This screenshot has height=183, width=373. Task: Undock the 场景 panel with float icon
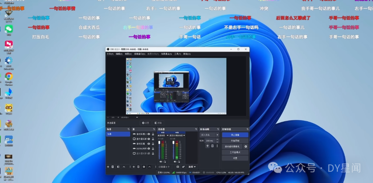click(x=129, y=129)
